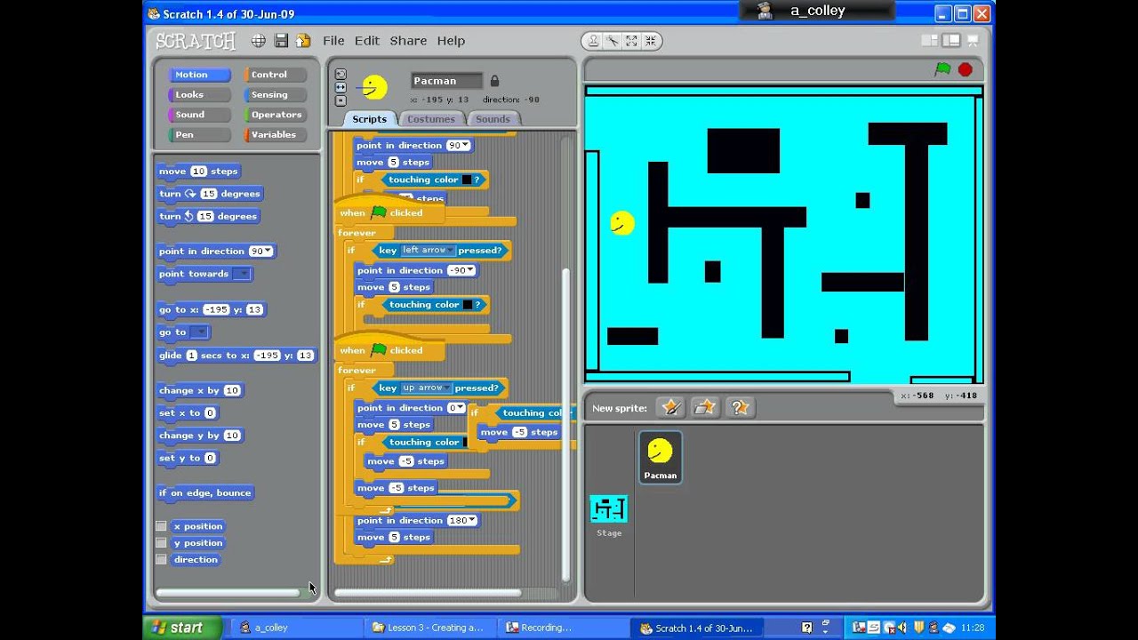Open the Help menu
1138x640 pixels.
click(451, 41)
